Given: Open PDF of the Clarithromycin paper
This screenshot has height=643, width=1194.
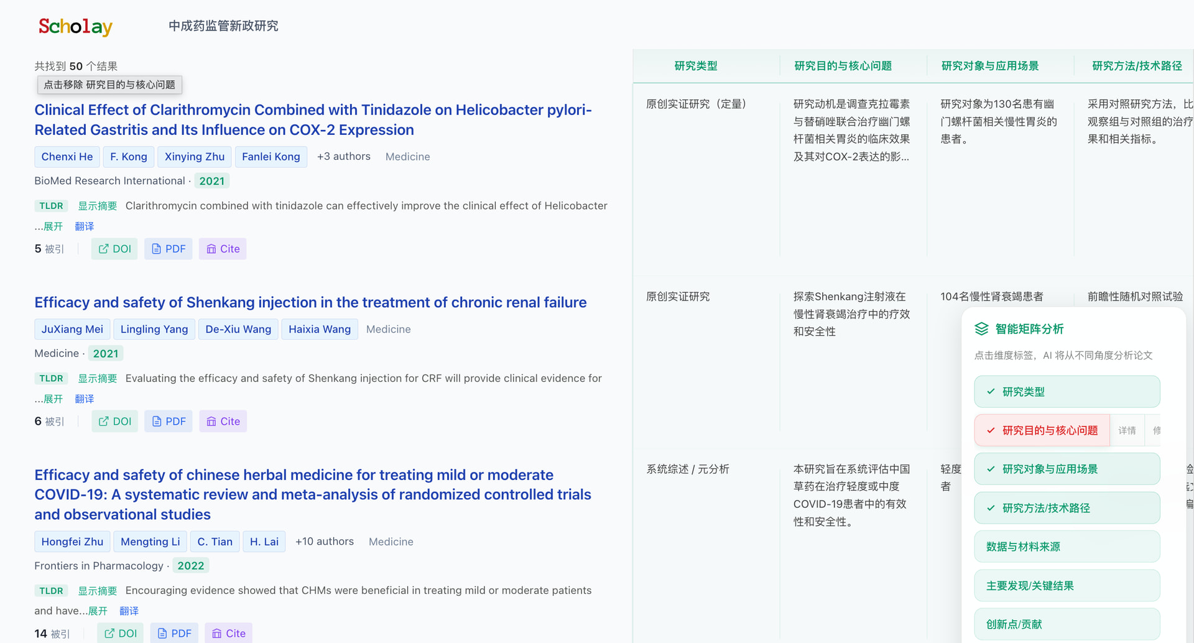Looking at the screenshot, I should [x=169, y=249].
